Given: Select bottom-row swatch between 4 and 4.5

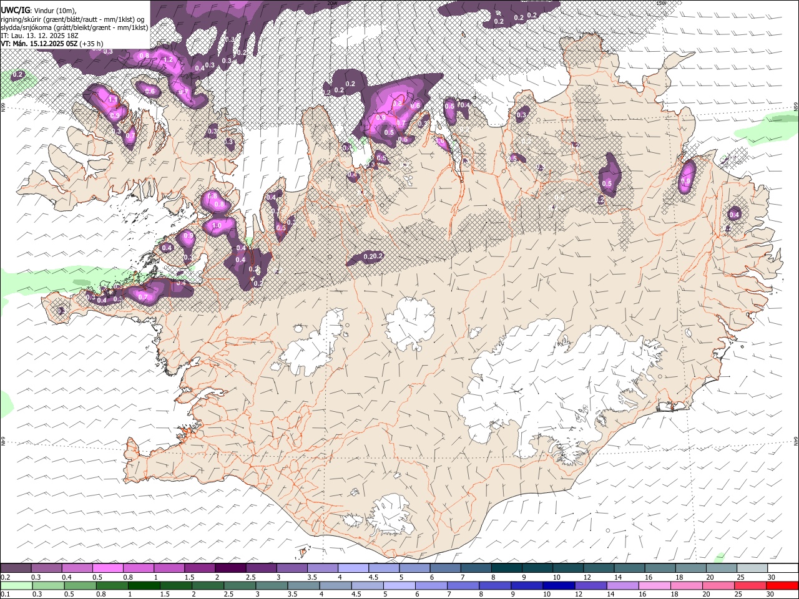Looking at the screenshot, I should tap(335, 585).
